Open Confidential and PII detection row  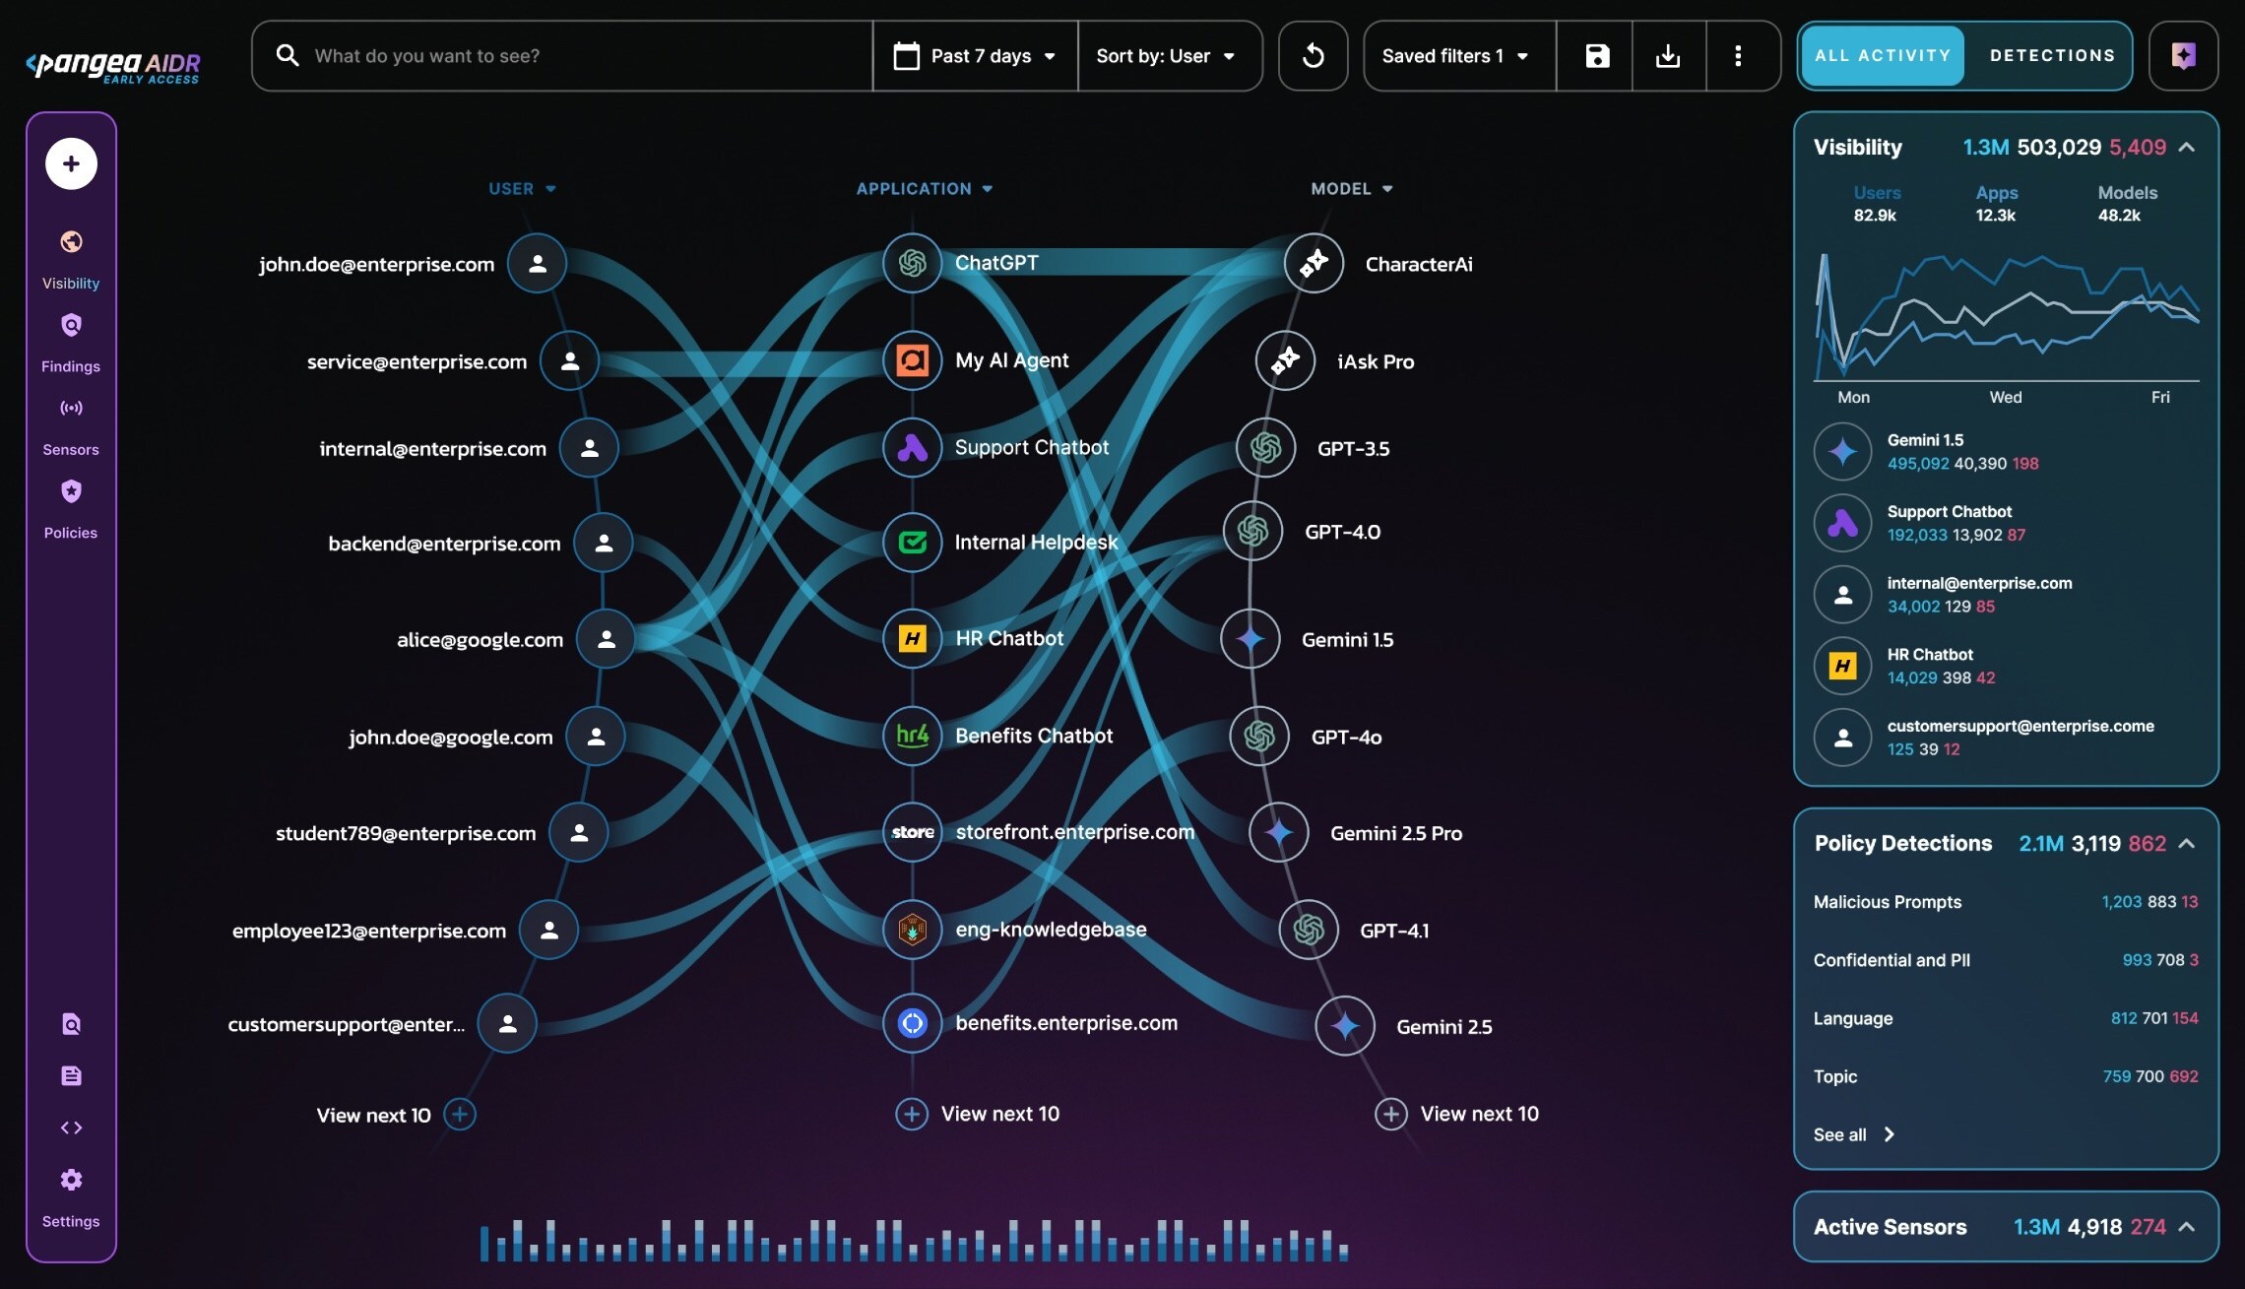coord(2005,960)
